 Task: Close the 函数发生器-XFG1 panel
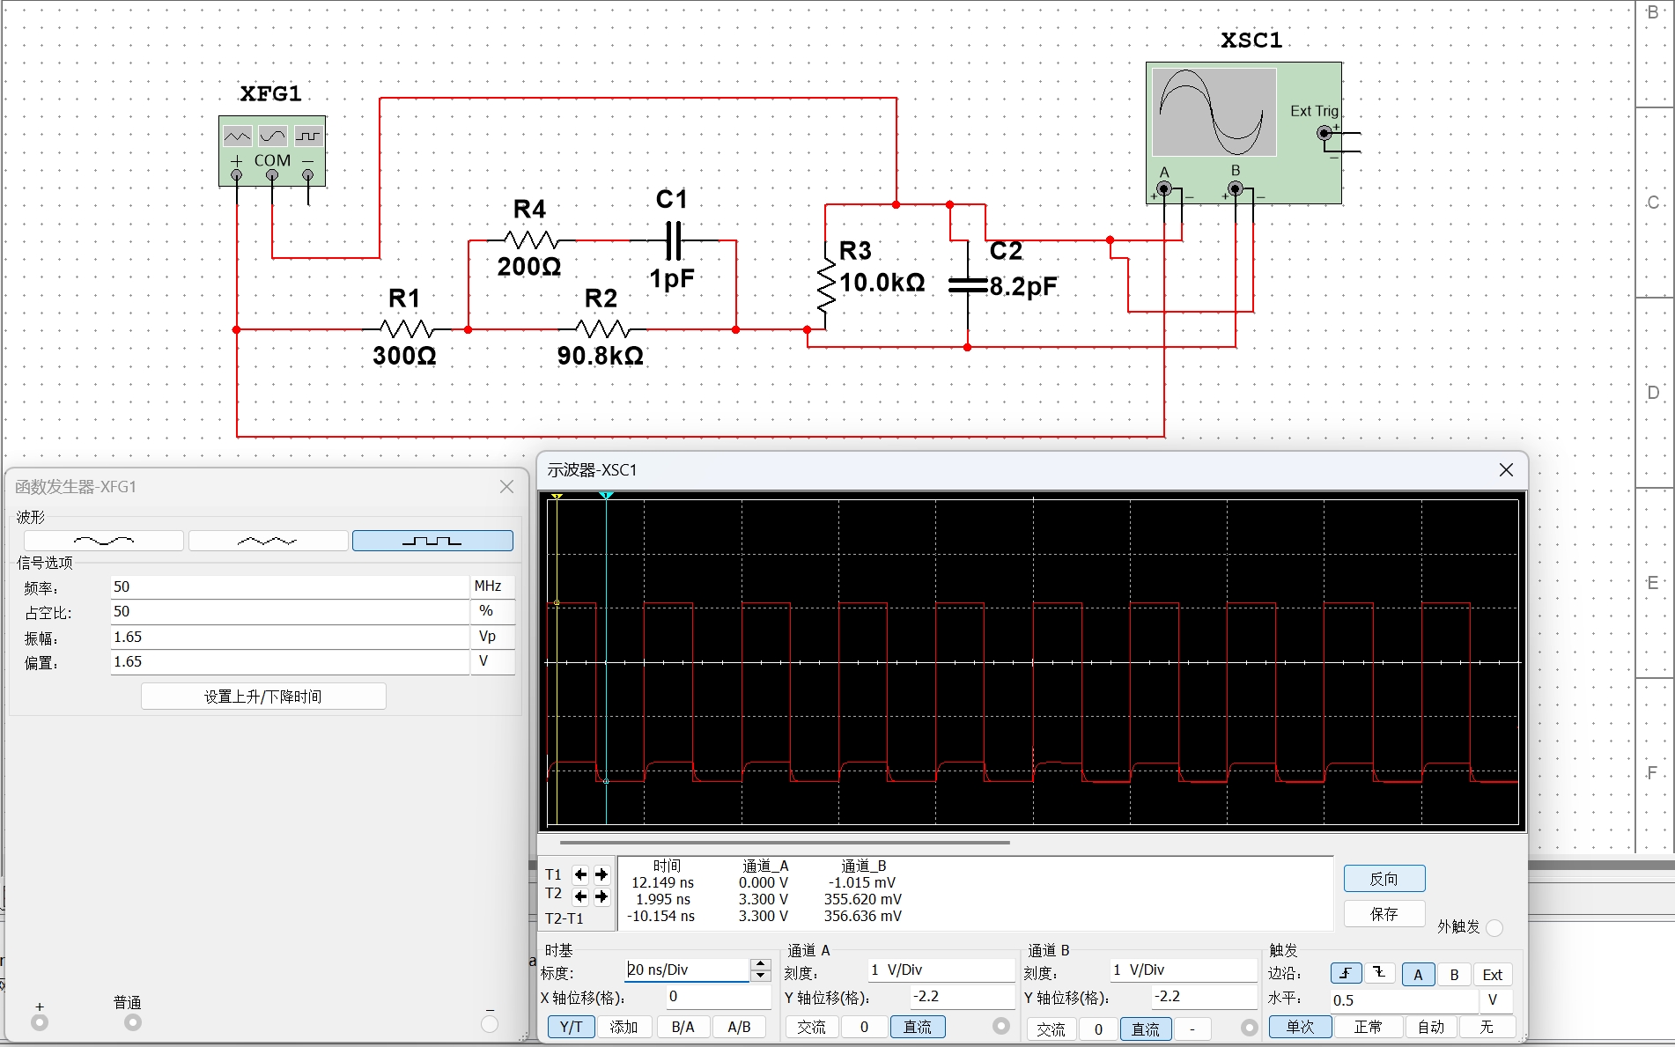coord(506,486)
